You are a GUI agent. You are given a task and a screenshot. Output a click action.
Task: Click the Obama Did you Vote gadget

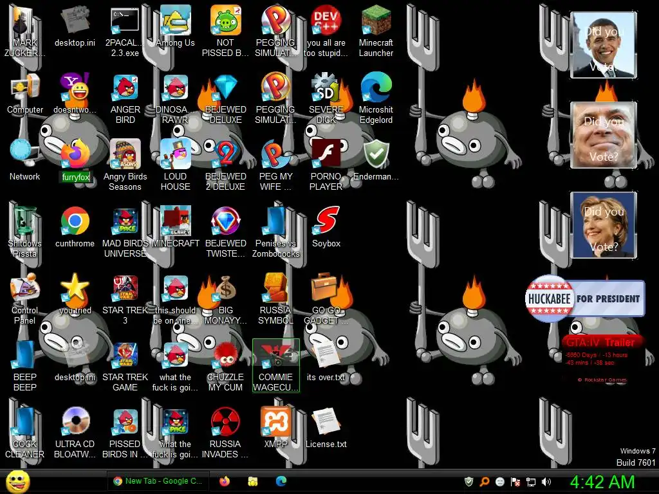coord(604,45)
